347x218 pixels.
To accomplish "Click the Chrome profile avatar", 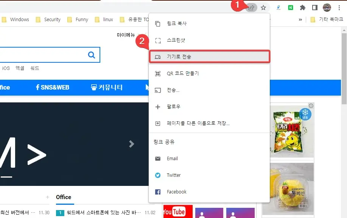I will click(x=327, y=7).
